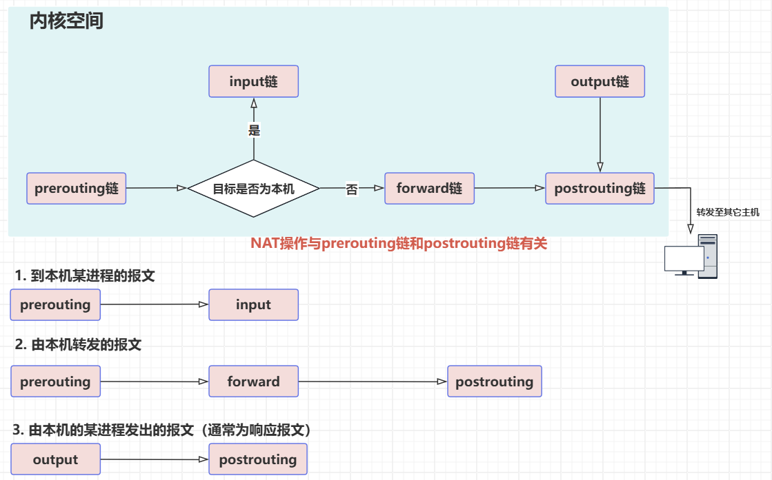
Task: Click the heading 1. 到本机某进程的报文
Action: pyautogui.click(x=85, y=276)
